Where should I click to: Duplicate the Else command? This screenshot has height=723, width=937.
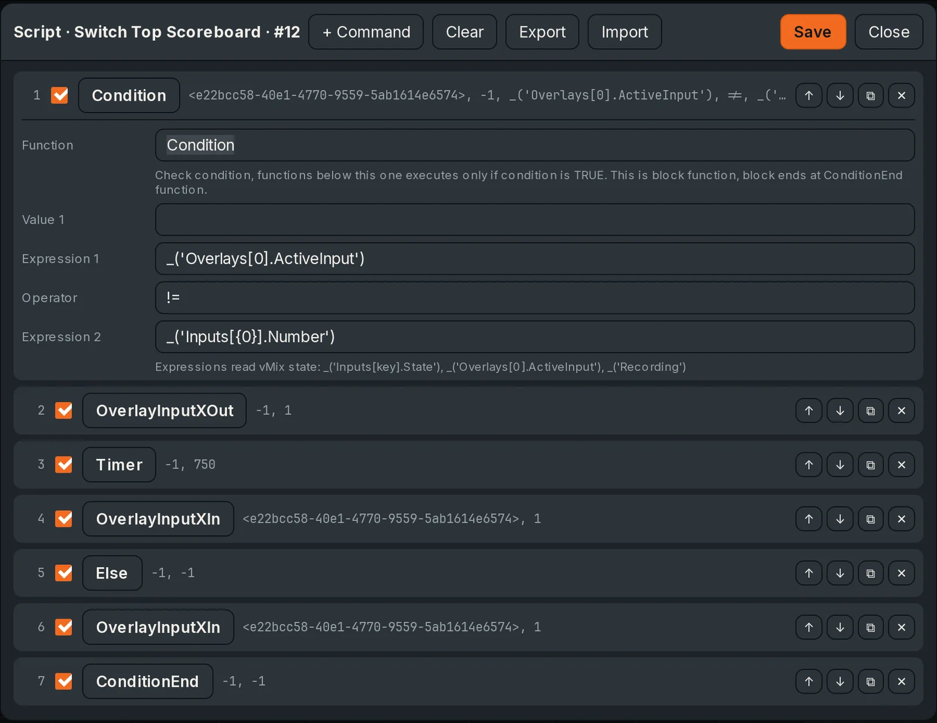[x=871, y=573]
